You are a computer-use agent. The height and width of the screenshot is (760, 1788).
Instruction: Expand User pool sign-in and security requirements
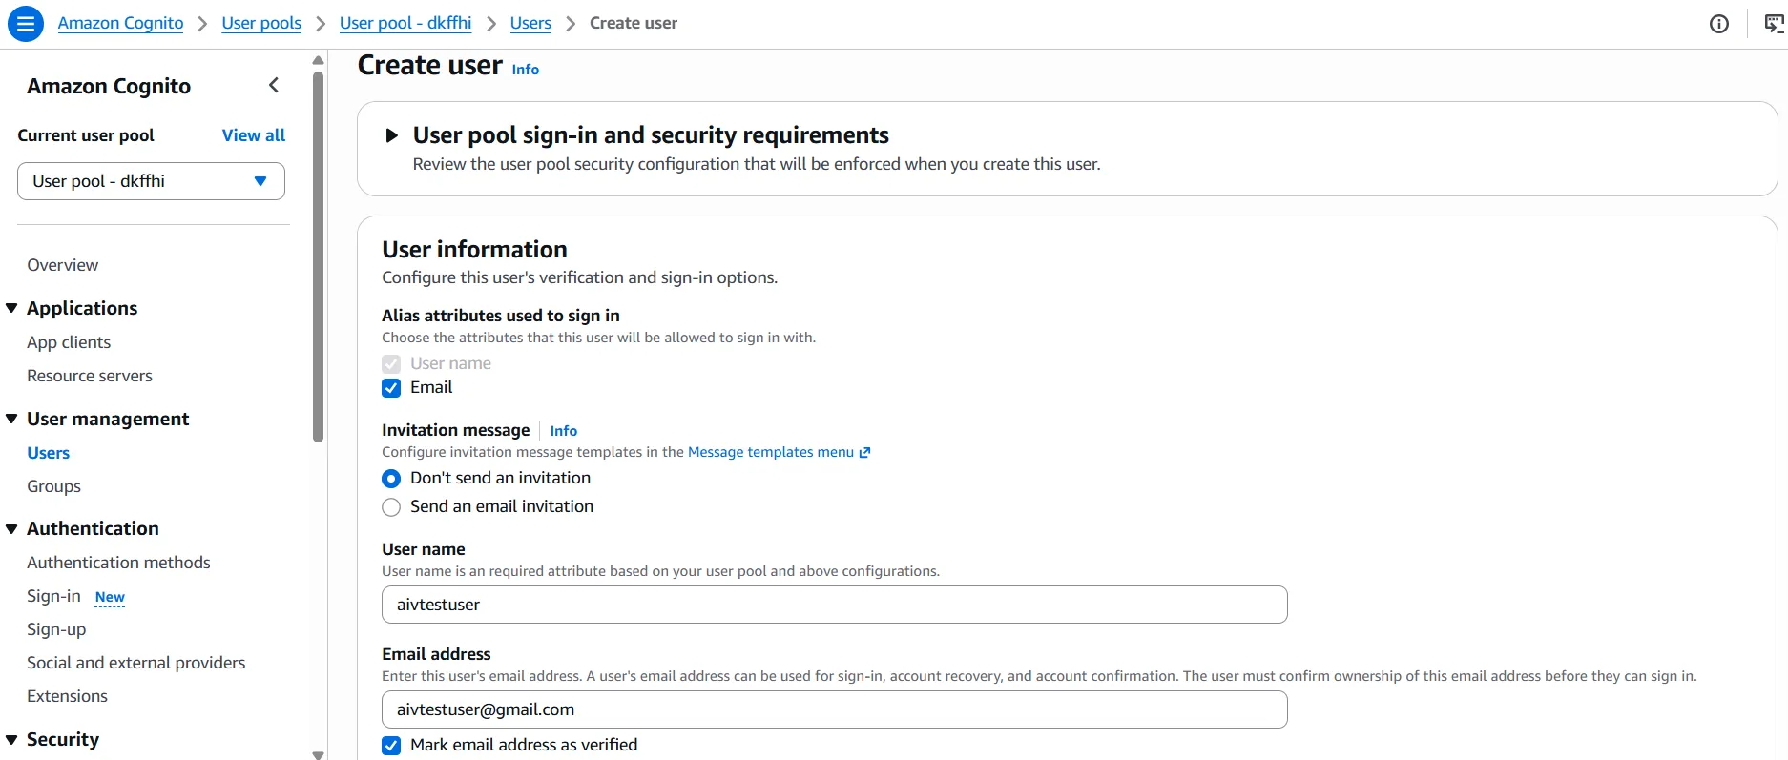391,135
